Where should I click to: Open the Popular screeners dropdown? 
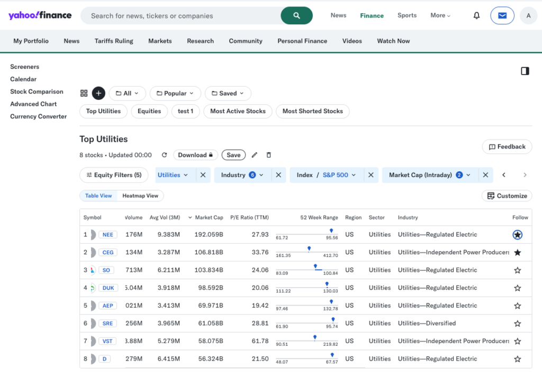[x=175, y=93]
